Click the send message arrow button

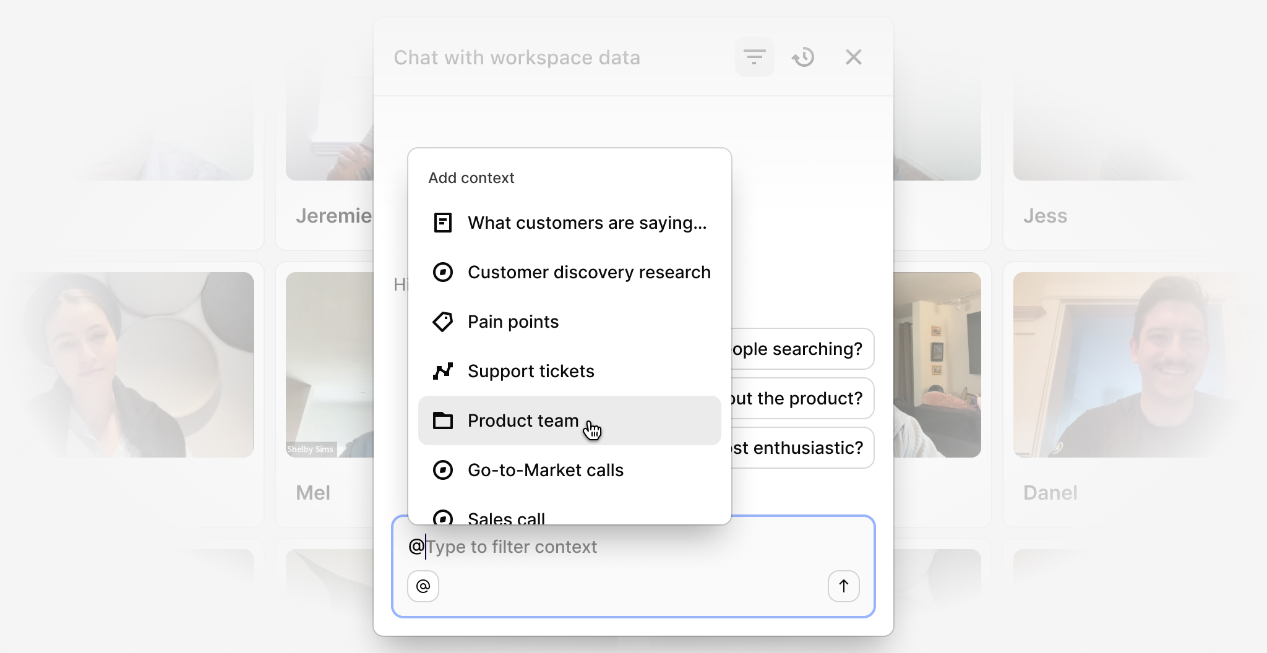pos(844,586)
